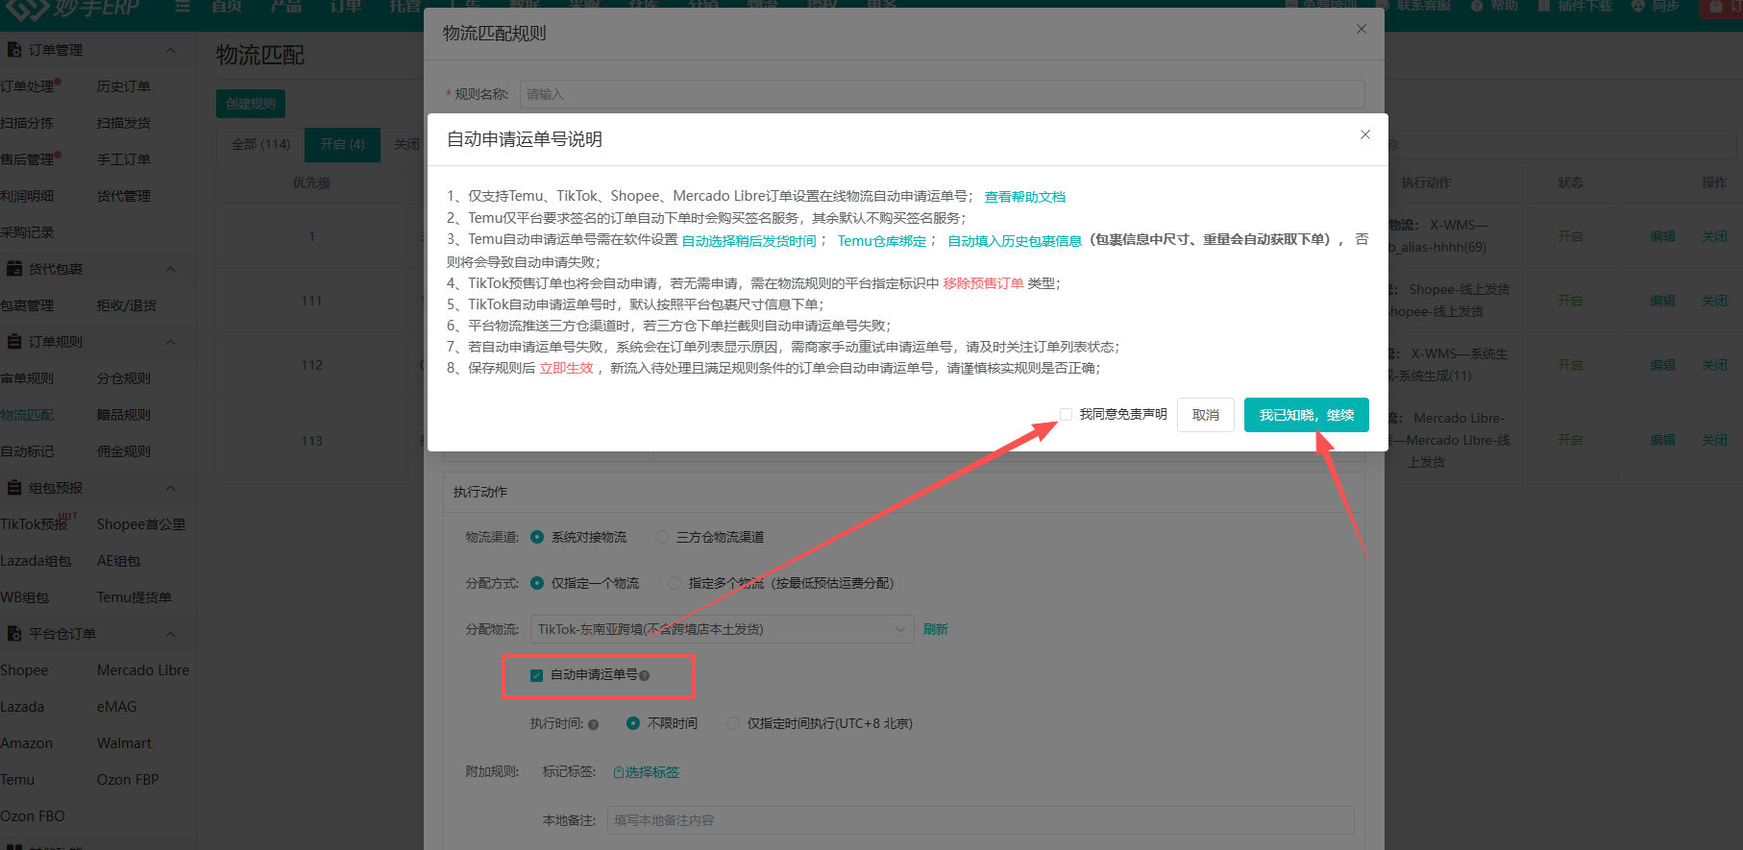Image resolution: width=1743 pixels, height=850 pixels.
Task: Select 系统对接物流 radio option
Action: coord(537,537)
